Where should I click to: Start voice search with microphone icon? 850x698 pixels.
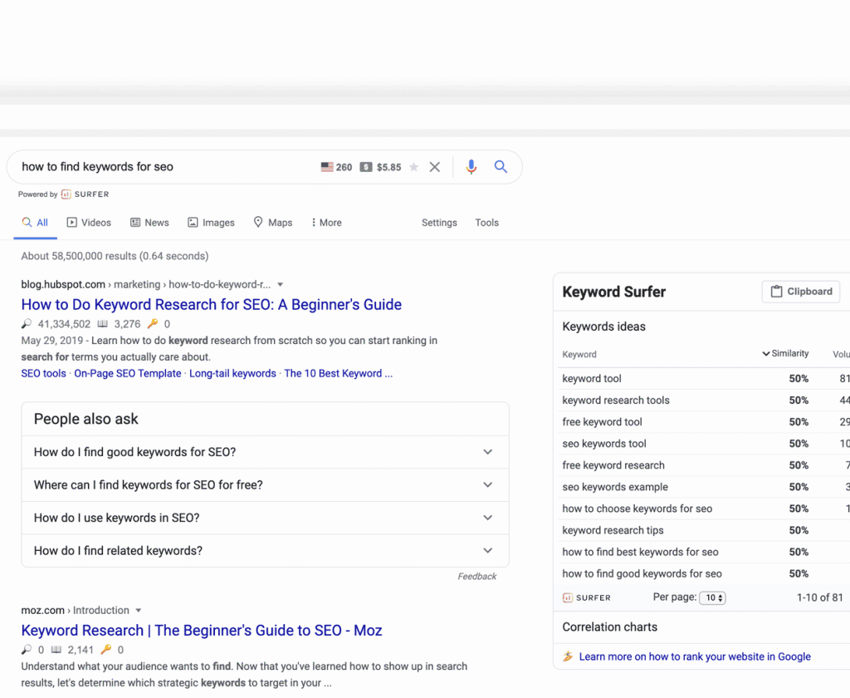click(471, 167)
